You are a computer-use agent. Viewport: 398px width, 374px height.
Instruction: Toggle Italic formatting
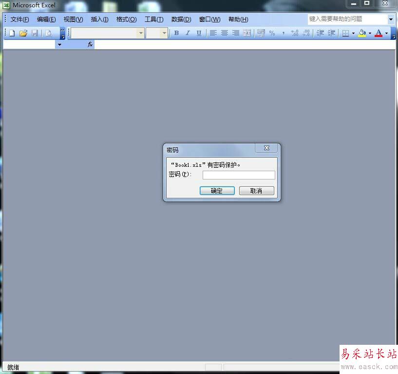click(x=188, y=33)
